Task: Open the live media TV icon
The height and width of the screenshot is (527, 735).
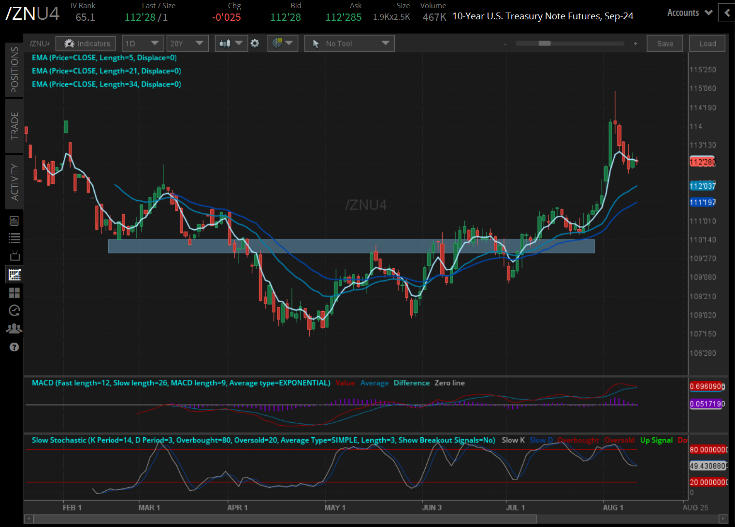Action: pyautogui.click(x=14, y=255)
